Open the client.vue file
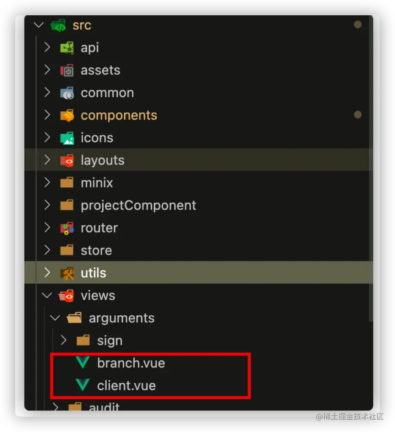The width and height of the screenshot is (395, 432). coord(126,386)
